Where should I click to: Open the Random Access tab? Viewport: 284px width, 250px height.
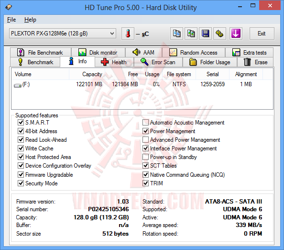(x=194, y=52)
